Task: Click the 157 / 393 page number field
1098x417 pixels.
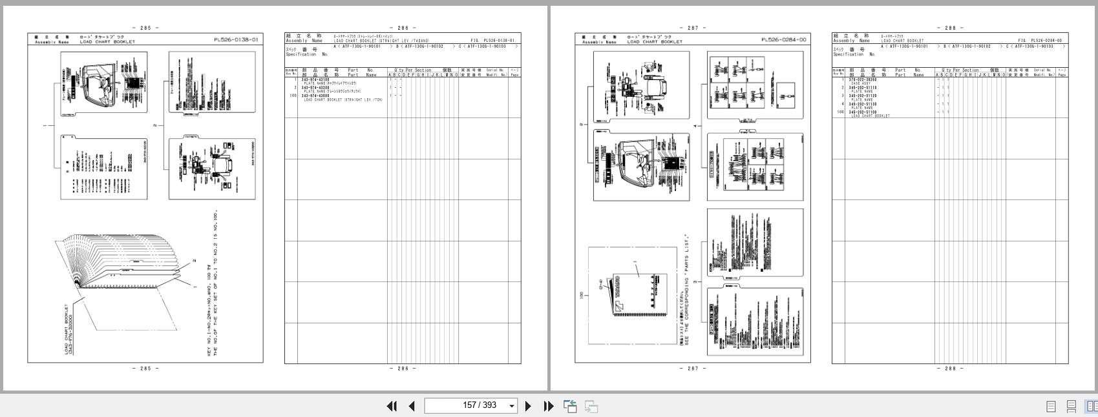Action: (470, 405)
